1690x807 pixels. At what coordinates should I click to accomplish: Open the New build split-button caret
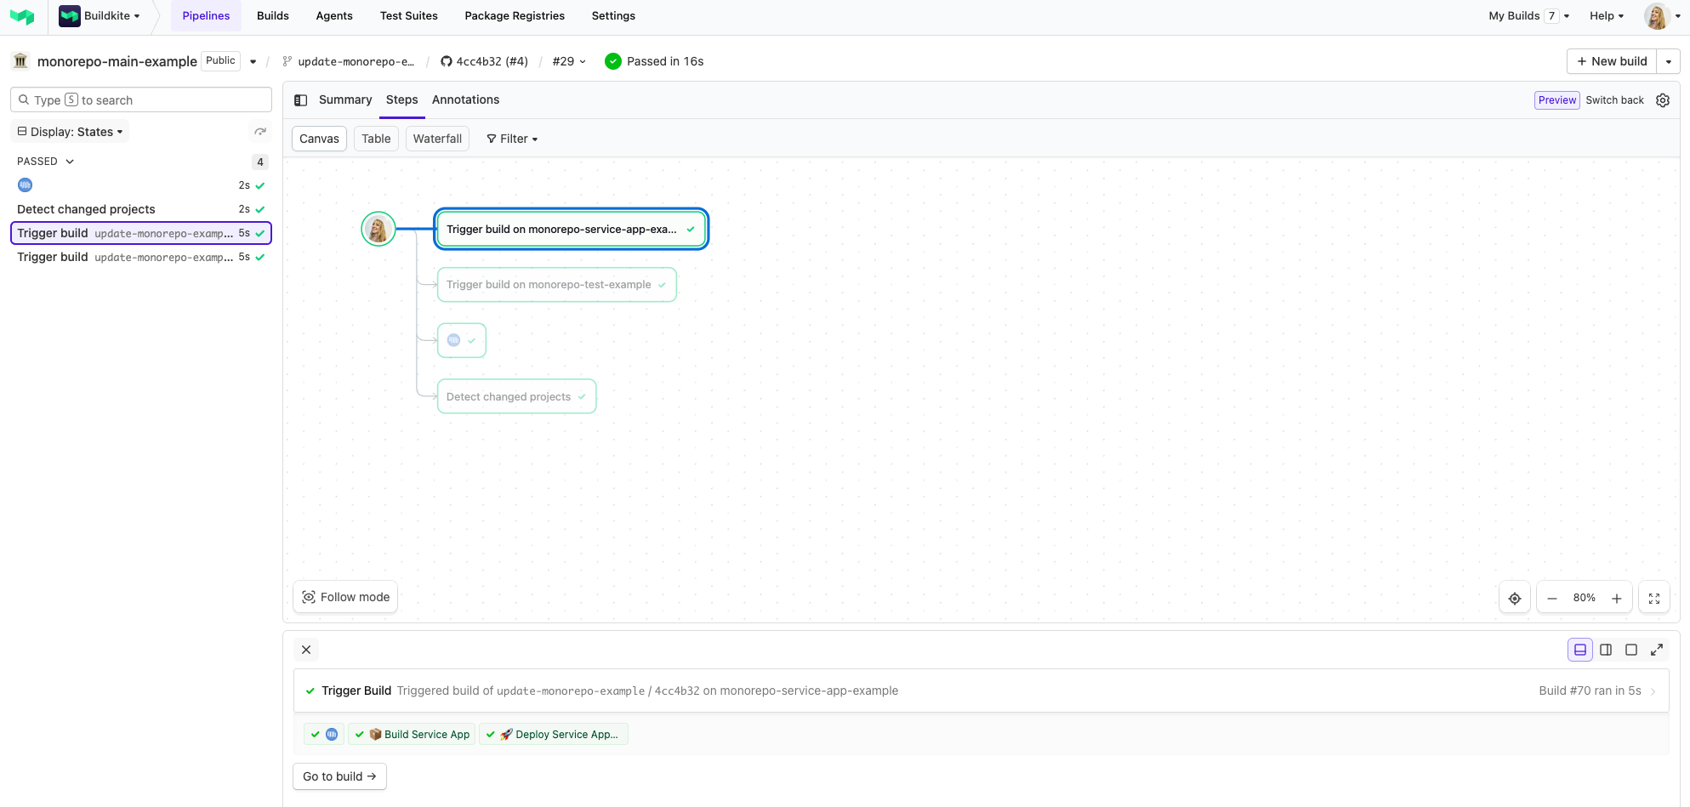pos(1668,61)
